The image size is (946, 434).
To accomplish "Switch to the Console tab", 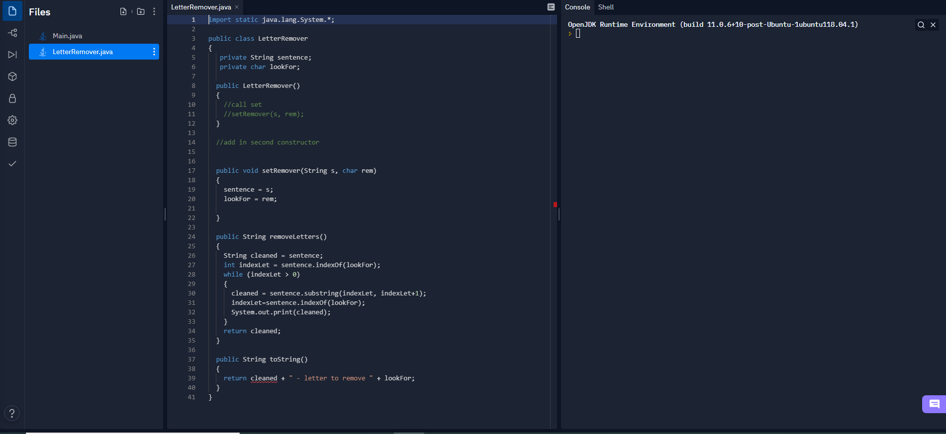I will coord(577,7).
